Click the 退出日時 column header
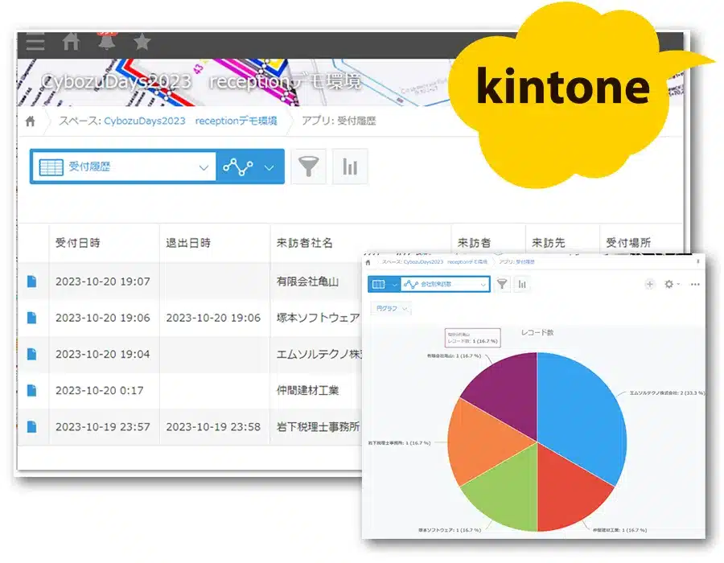This screenshot has width=724, height=563. pyautogui.click(x=188, y=243)
